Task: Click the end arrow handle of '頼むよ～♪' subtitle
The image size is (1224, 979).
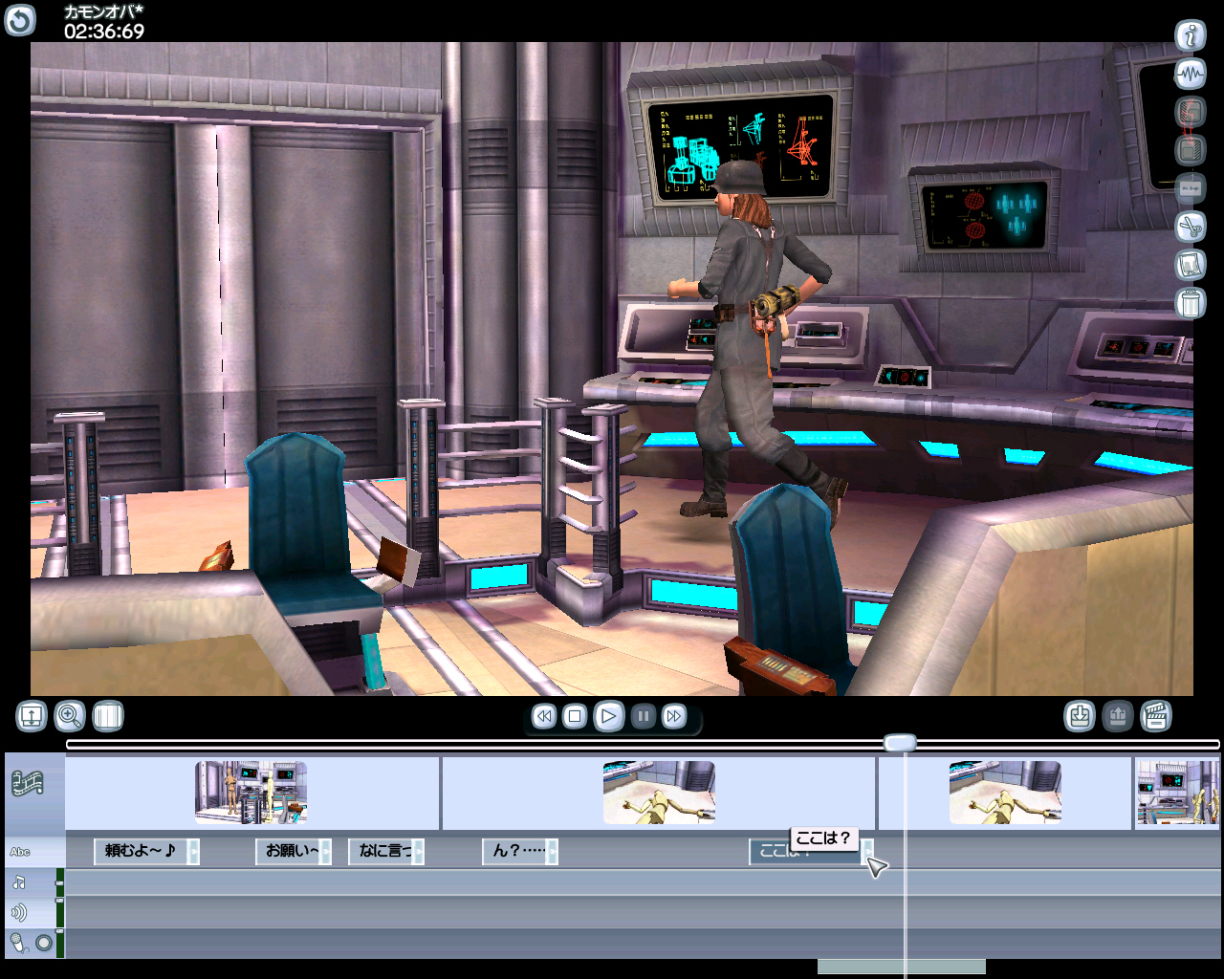Action: click(x=193, y=851)
